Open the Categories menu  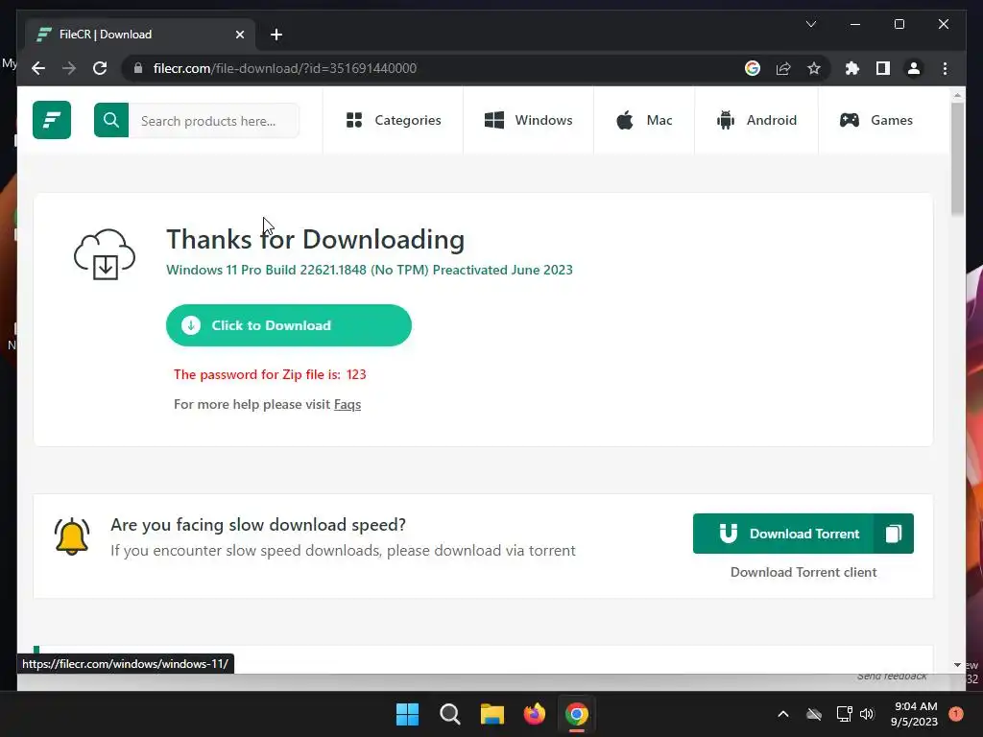[x=393, y=120]
